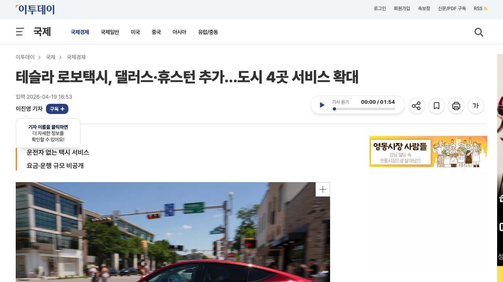Click subheading 요금·운행 규모 비공개

tap(55, 166)
